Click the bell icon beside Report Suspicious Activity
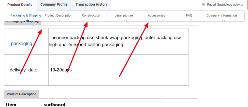The image size is (248, 107). tap(203, 5)
